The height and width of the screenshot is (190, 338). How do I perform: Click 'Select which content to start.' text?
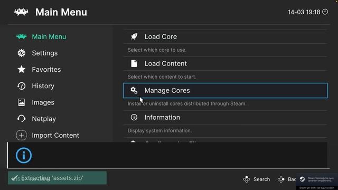coord(162,77)
